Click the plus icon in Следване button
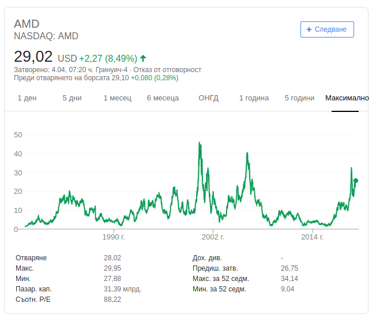This screenshot has height=322, width=376. click(309, 29)
